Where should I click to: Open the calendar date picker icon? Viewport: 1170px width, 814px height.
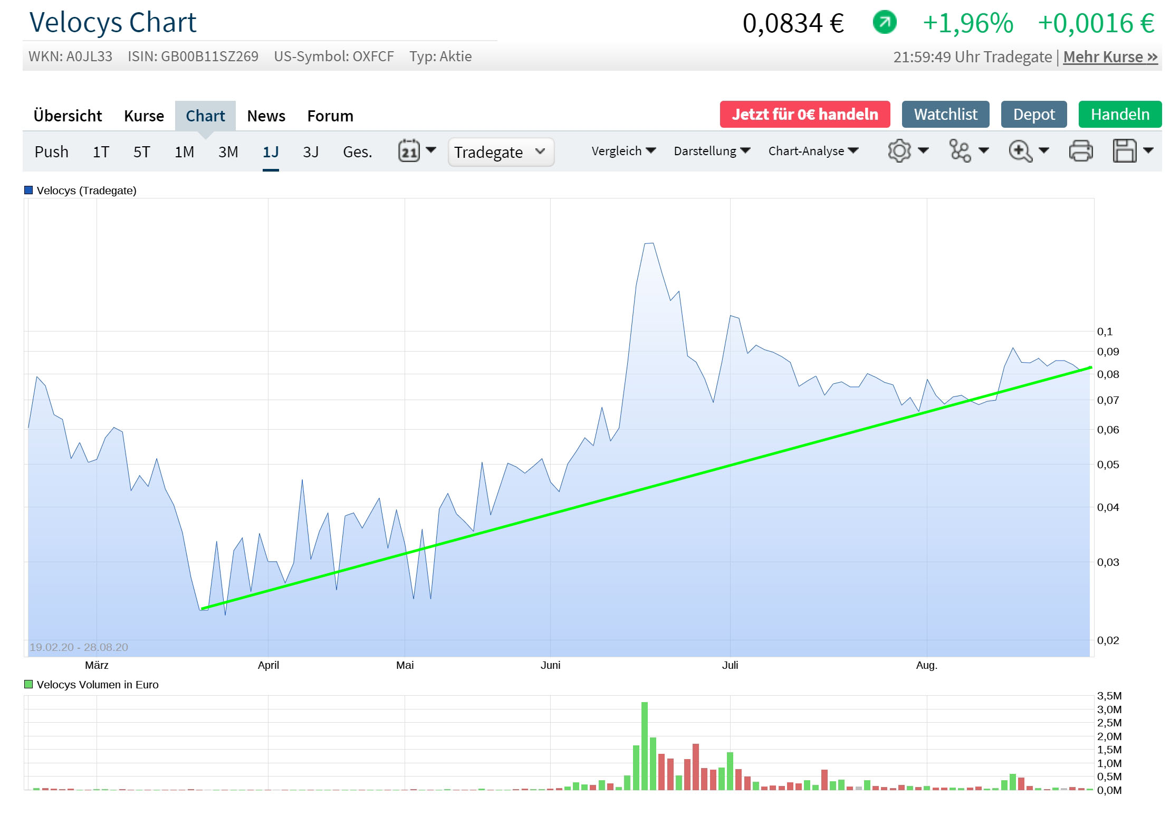coord(409,152)
